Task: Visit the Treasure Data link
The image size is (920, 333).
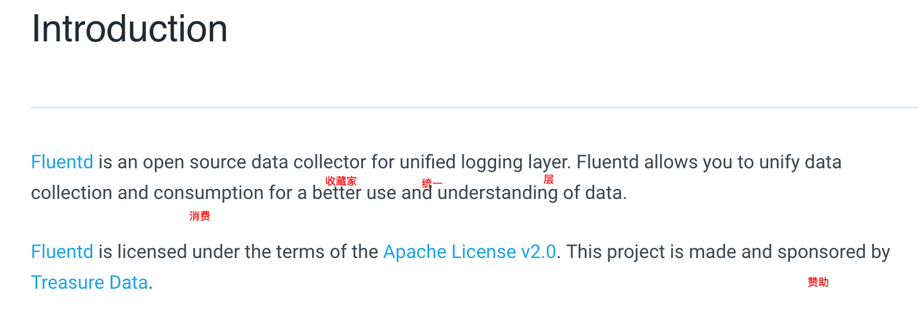Action: coord(89,282)
